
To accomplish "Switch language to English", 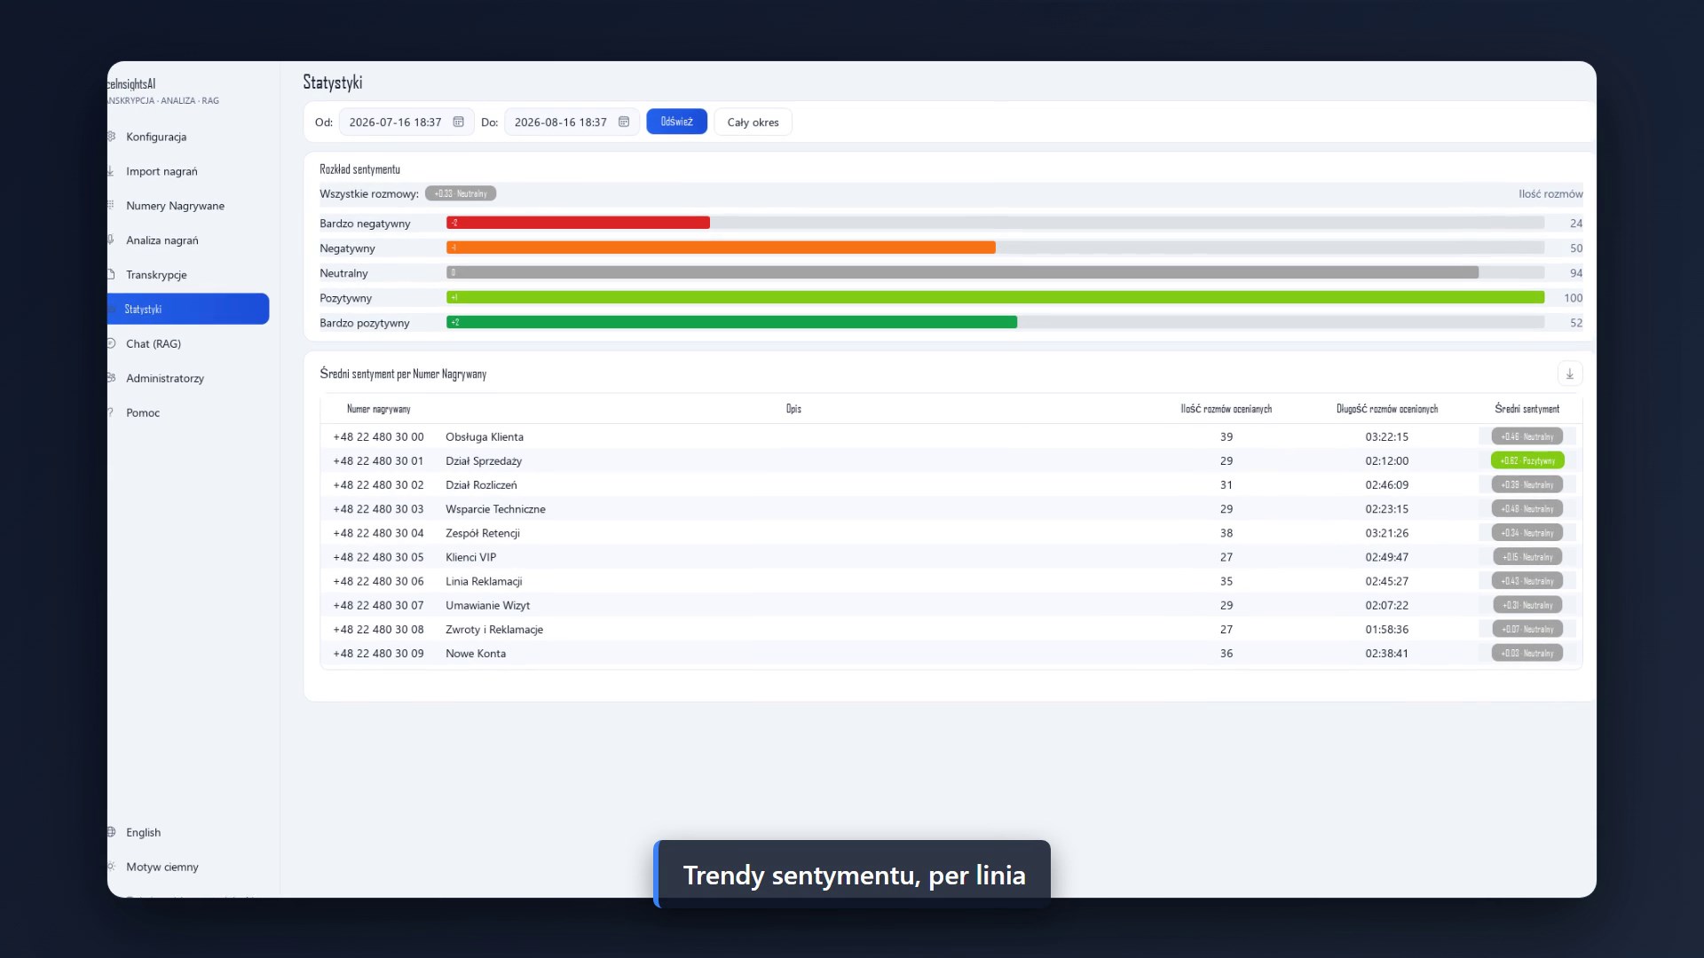I will tap(143, 832).
